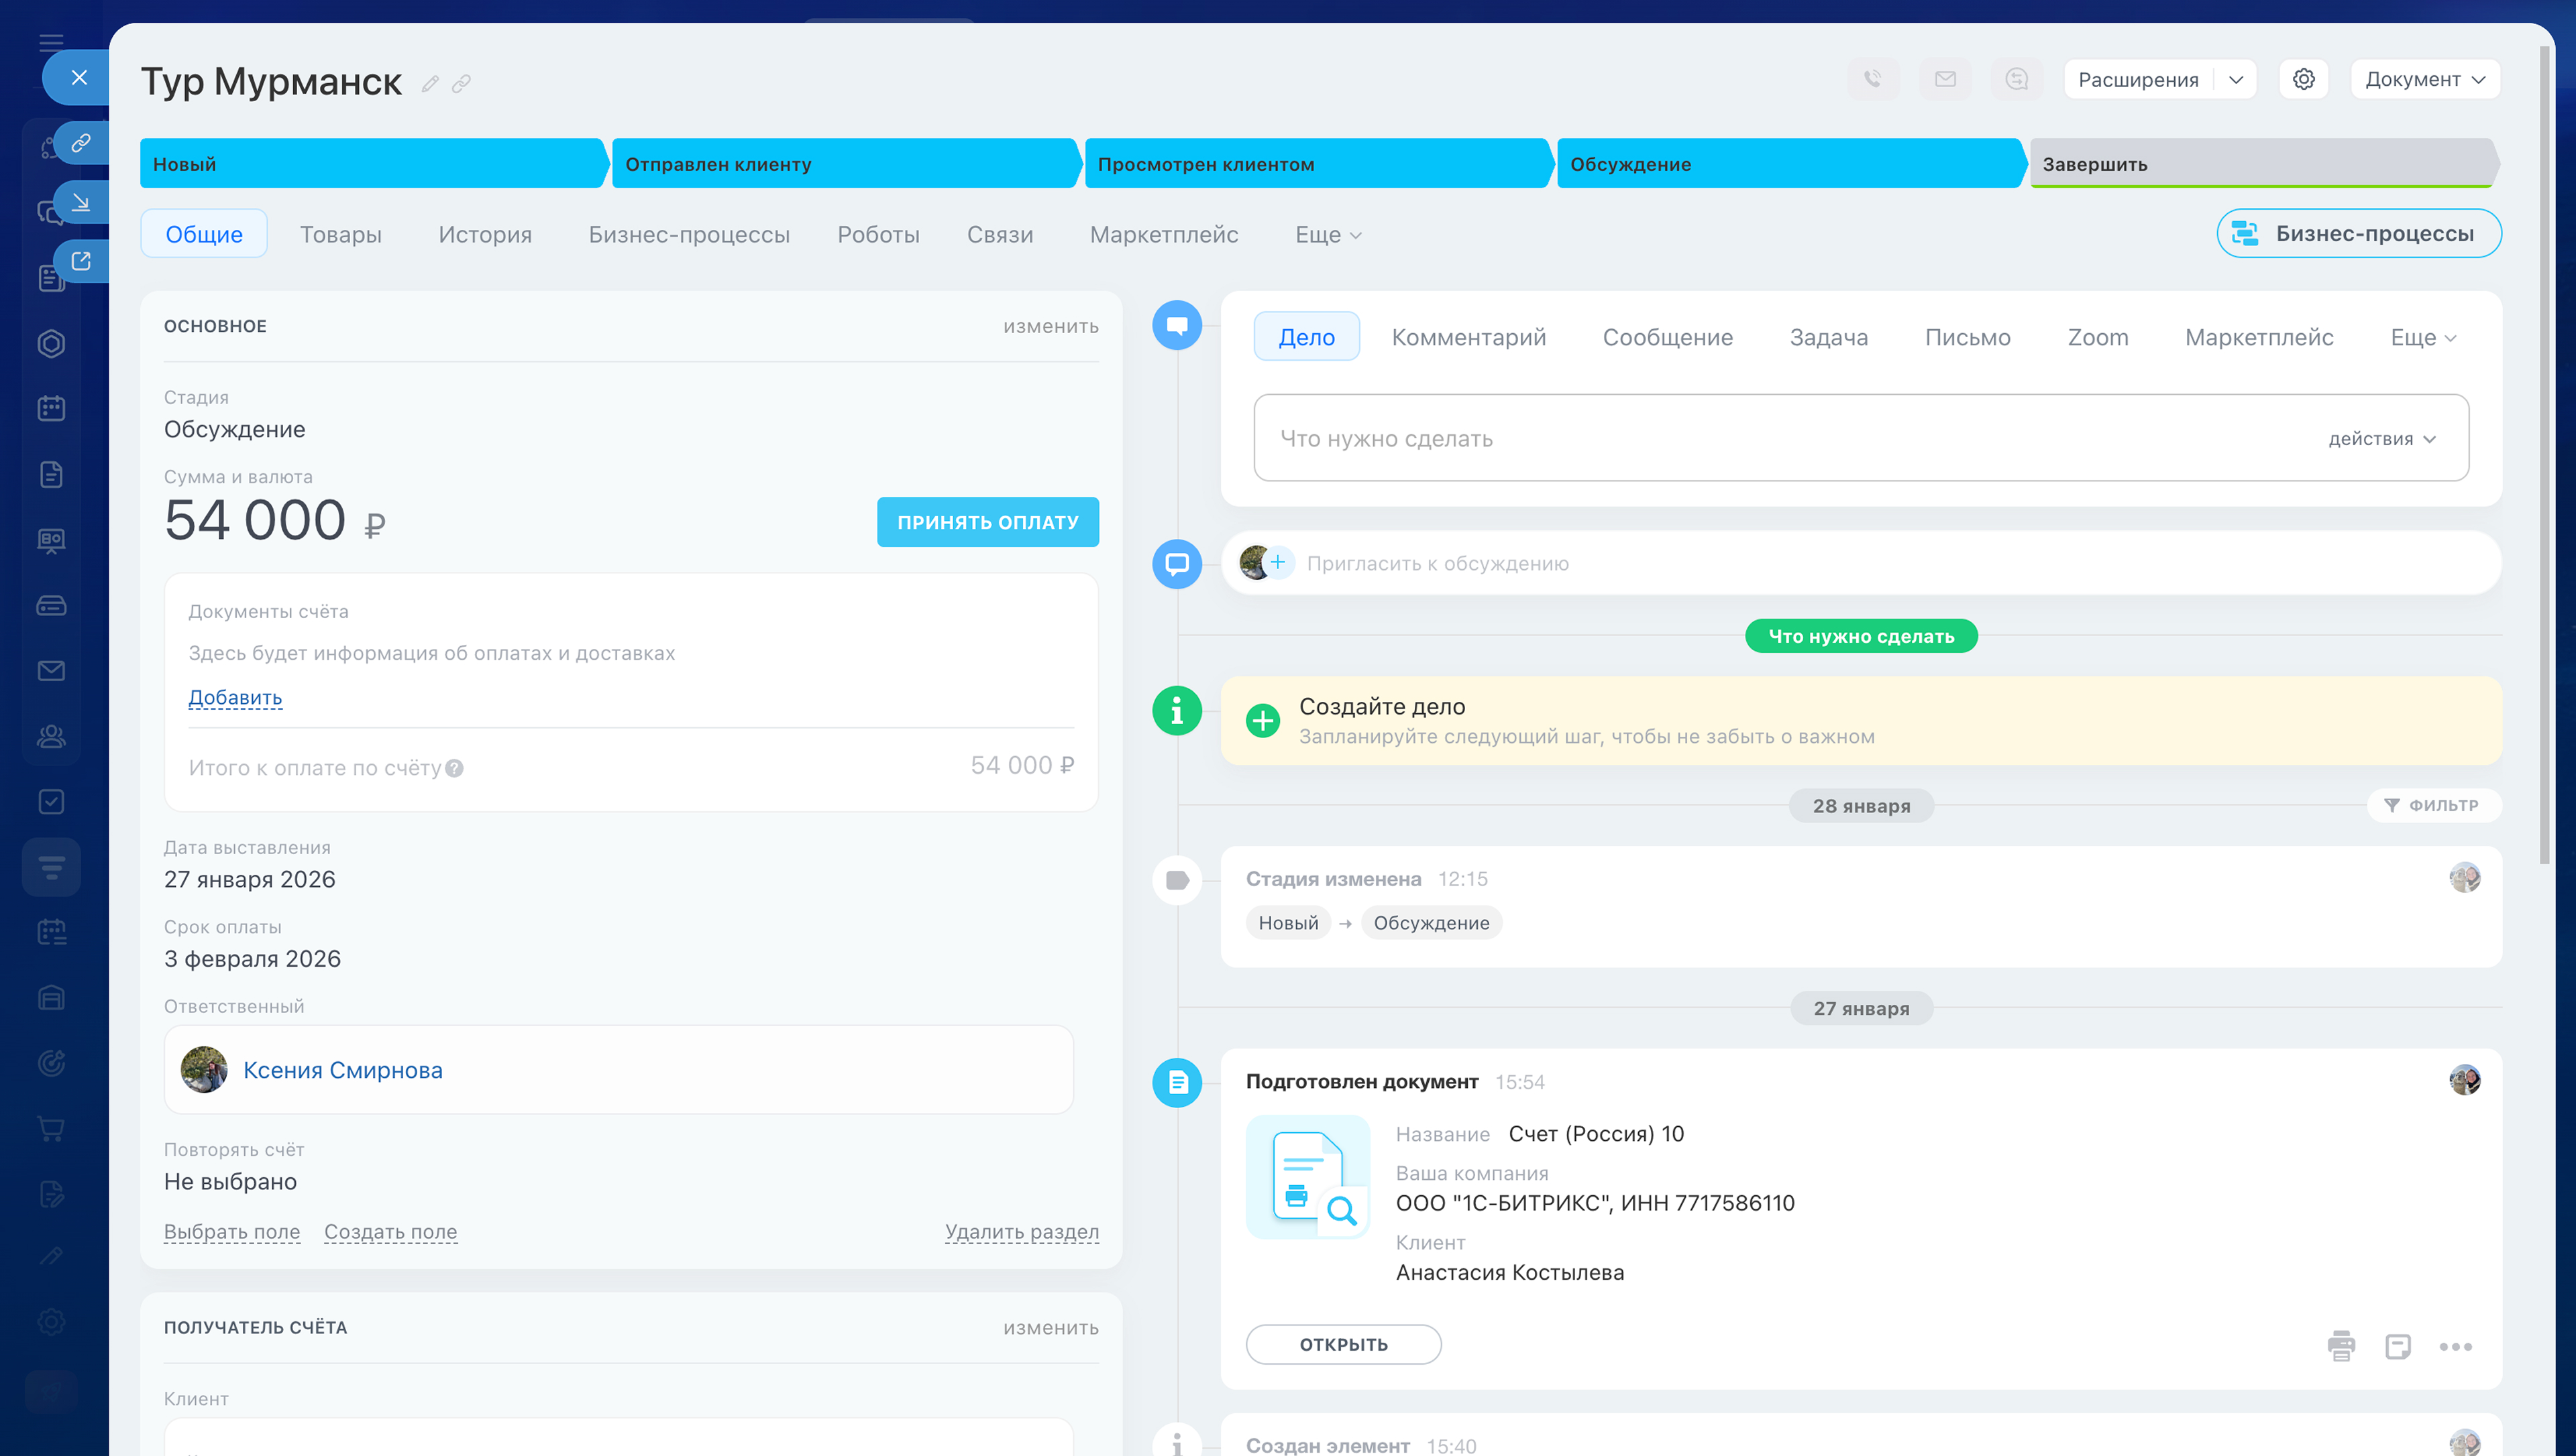Click the Добавить link in Документы счёта
Image resolution: width=2576 pixels, height=1456 pixels.
pyautogui.click(x=235, y=697)
